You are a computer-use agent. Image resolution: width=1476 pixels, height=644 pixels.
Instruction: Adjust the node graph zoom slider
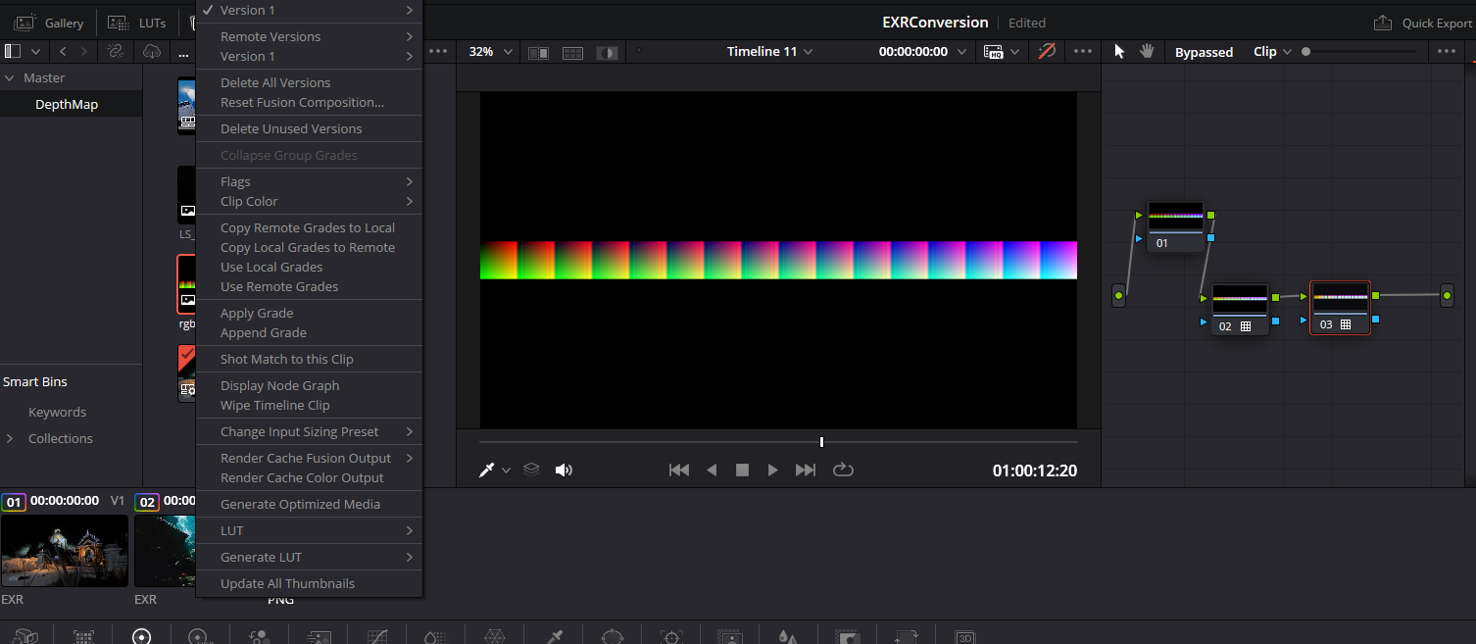coord(1305,51)
